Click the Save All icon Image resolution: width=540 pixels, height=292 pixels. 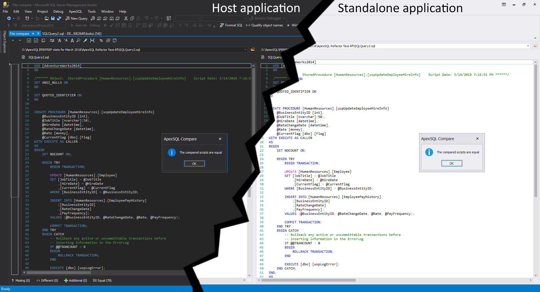point(59,18)
